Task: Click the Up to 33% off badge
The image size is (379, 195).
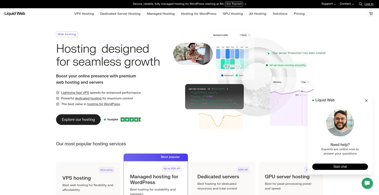Action: (x=171, y=168)
